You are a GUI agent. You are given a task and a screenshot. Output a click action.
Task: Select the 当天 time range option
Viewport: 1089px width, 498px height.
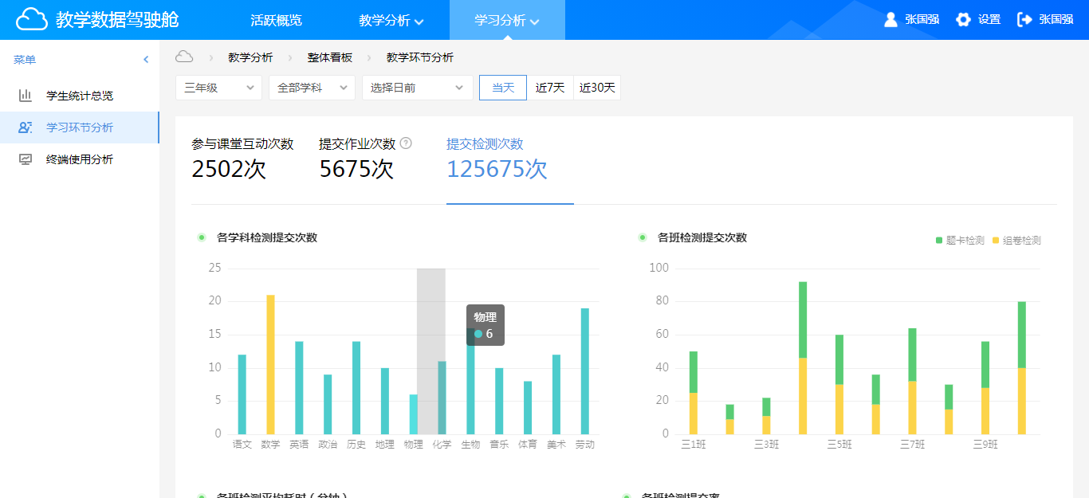coord(502,88)
